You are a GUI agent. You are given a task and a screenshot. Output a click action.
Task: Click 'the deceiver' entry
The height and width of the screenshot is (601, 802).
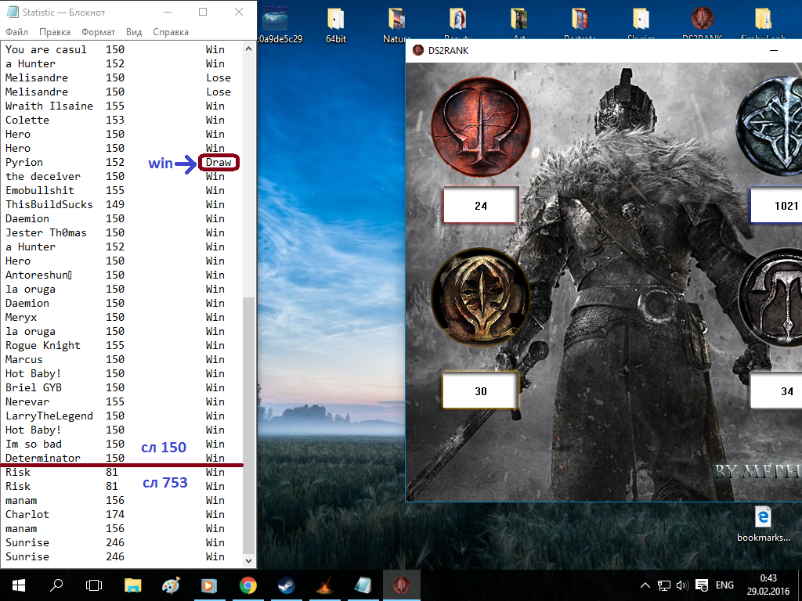coord(43,176)
